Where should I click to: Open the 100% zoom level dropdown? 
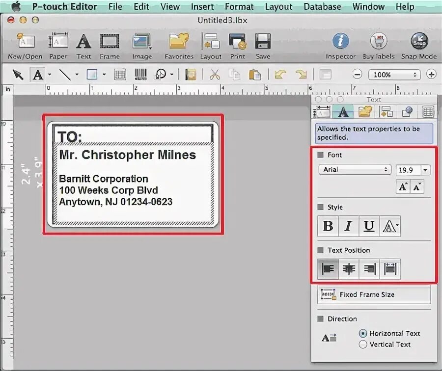[394, 75]
